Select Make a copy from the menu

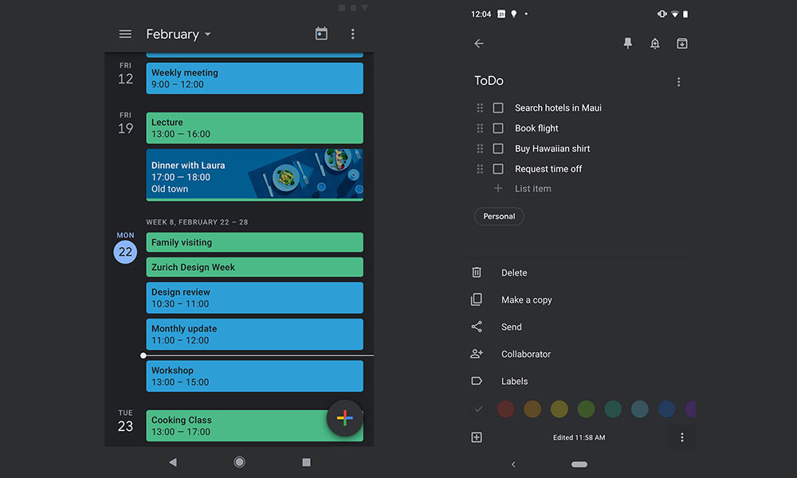click(x=526, y=300)
